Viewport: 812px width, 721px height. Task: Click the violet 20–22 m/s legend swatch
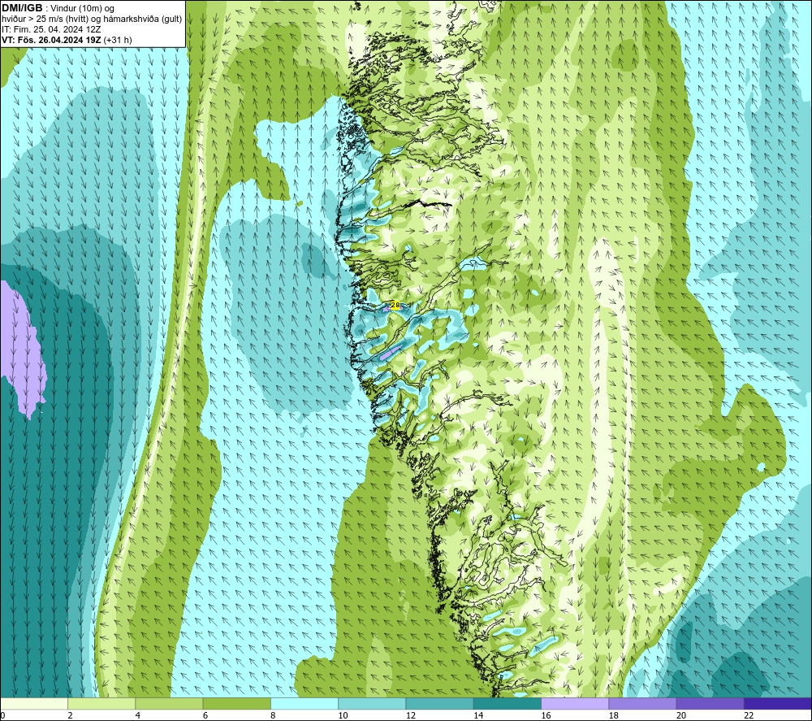(710, 703)
